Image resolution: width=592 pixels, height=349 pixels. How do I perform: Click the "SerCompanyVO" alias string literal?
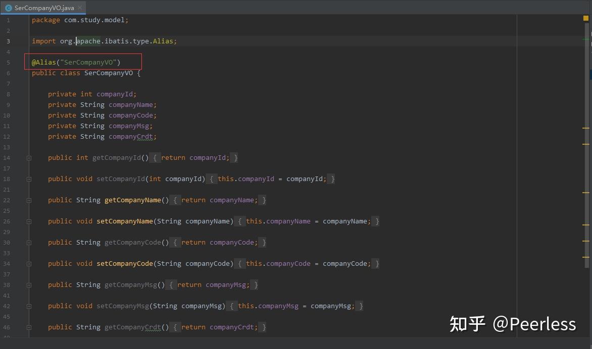click(x=88, y=62)
